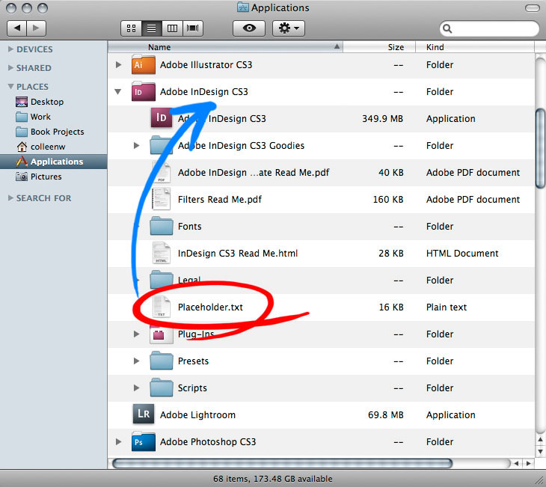Expand Adobe InDesign CS3 Goodies folder
This screenshot has height=487, width=546.
click(x=136, y=145)
